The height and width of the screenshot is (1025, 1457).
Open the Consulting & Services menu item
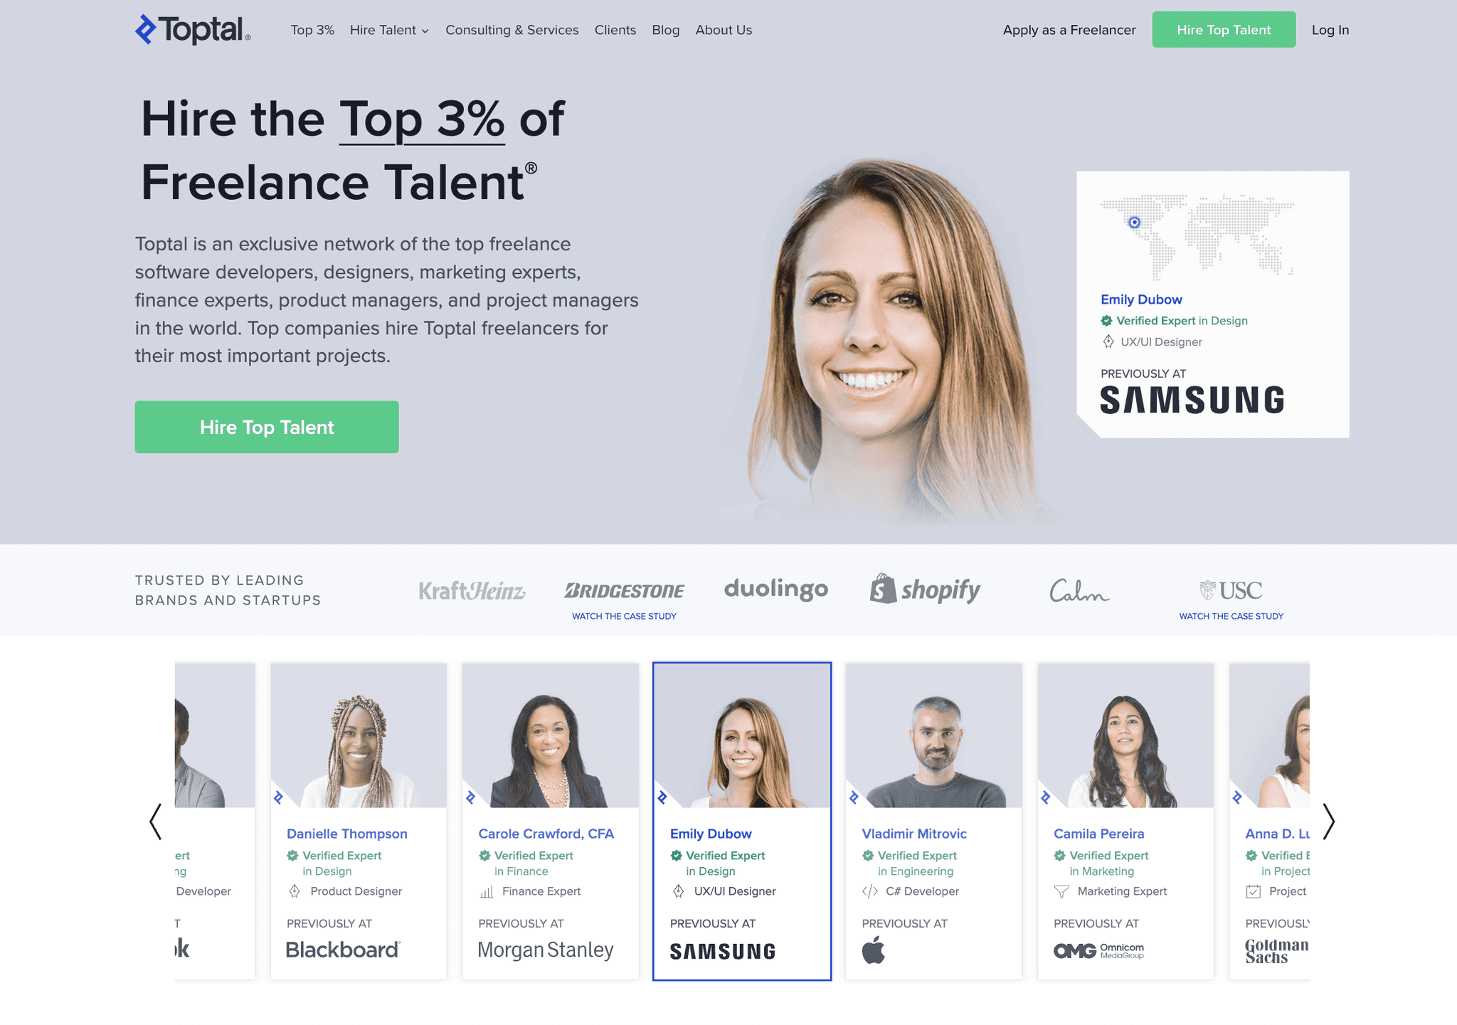[x=512, y=30]
